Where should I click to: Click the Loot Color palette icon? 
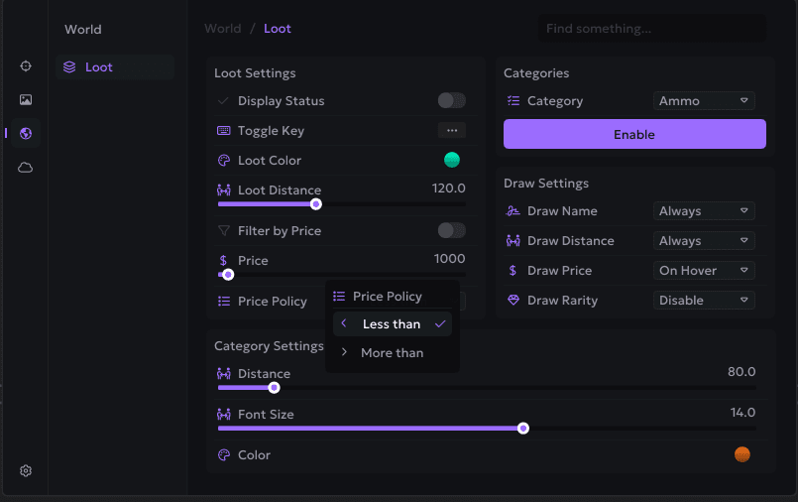(223, 161)
